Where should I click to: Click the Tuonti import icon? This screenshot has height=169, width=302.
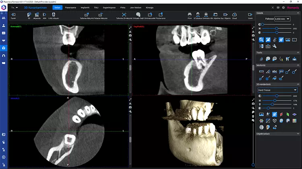tap(13, 15)
